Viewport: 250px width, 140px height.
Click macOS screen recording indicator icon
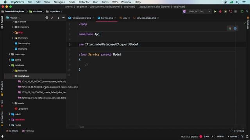coord(225,2)
